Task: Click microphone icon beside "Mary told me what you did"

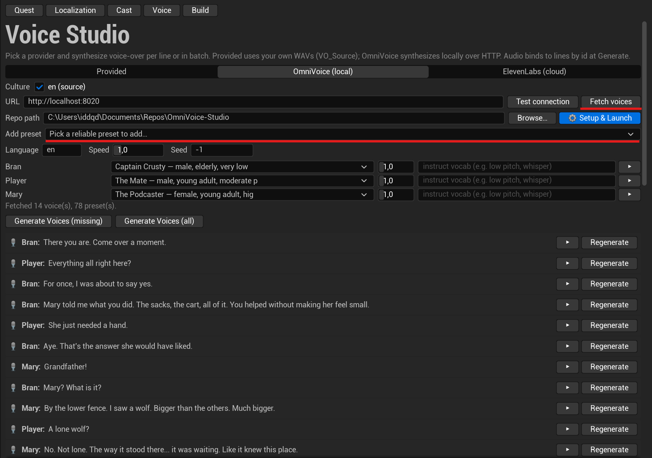Action: pyautogui.click(x=13, y=305)
